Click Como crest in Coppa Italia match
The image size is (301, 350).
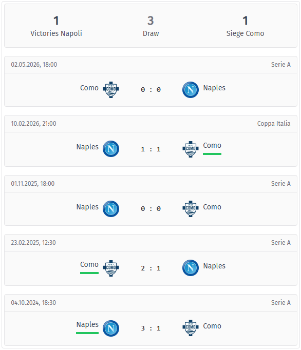coord(191,149)
